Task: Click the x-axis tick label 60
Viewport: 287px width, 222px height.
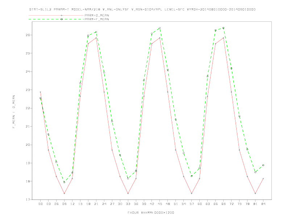Action: pos(200,204)
